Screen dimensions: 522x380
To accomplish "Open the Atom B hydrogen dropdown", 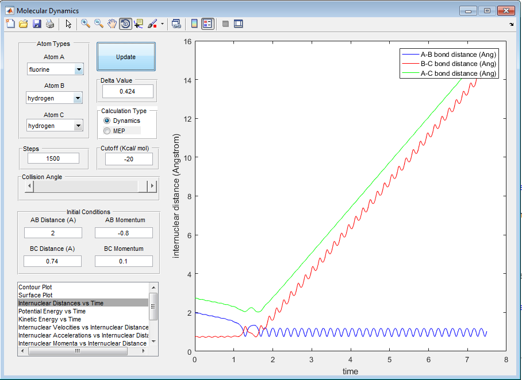I will pyautogui.click(x=78, y=98).
